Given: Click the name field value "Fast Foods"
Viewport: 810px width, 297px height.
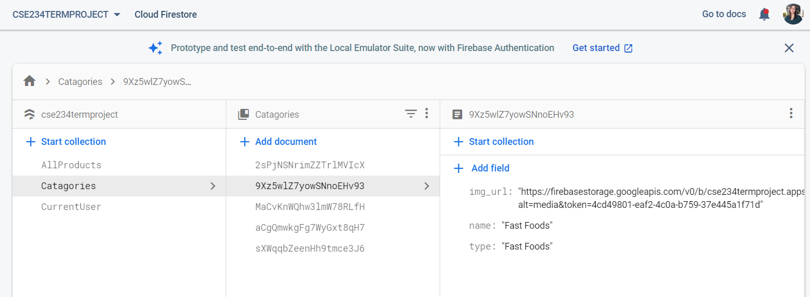Looking at the screenshot, I should point(527,226).
